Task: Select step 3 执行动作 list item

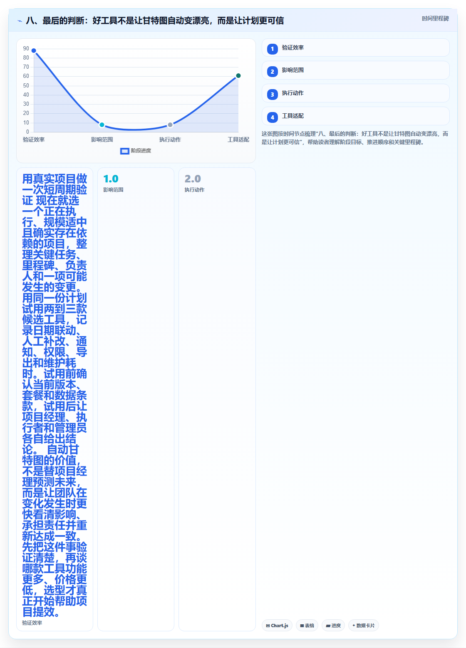Action: [x=356, y=93]
